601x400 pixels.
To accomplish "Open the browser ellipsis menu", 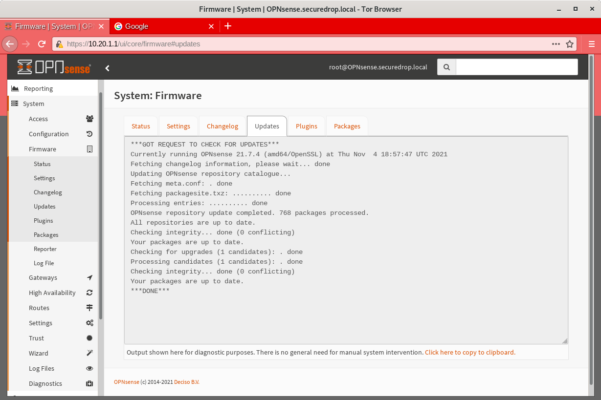I will [x=556, y=44].
